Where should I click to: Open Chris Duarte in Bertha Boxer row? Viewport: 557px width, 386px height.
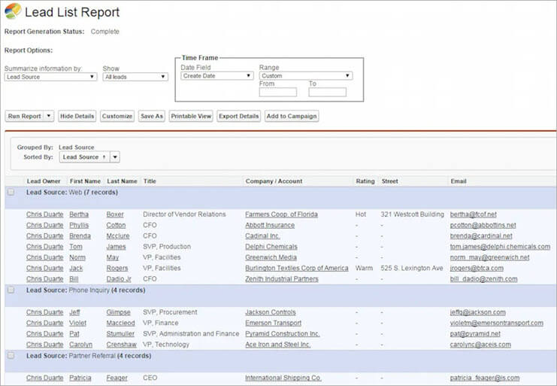45,214
